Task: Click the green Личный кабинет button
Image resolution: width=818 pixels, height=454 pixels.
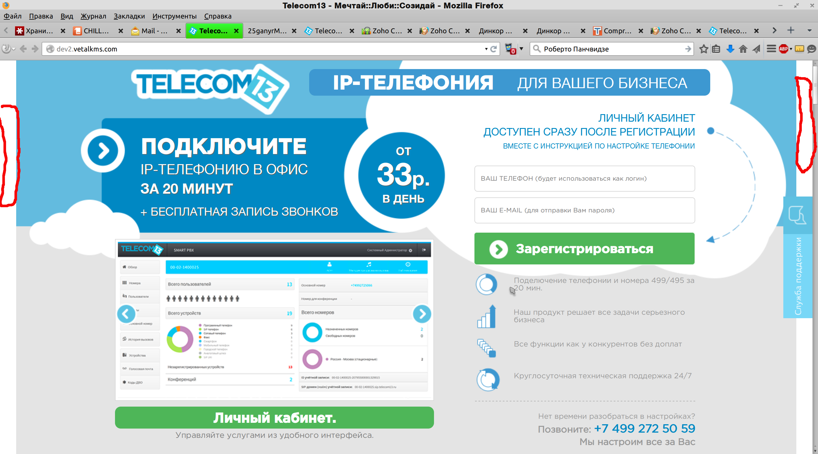Action: click(274, 418)
